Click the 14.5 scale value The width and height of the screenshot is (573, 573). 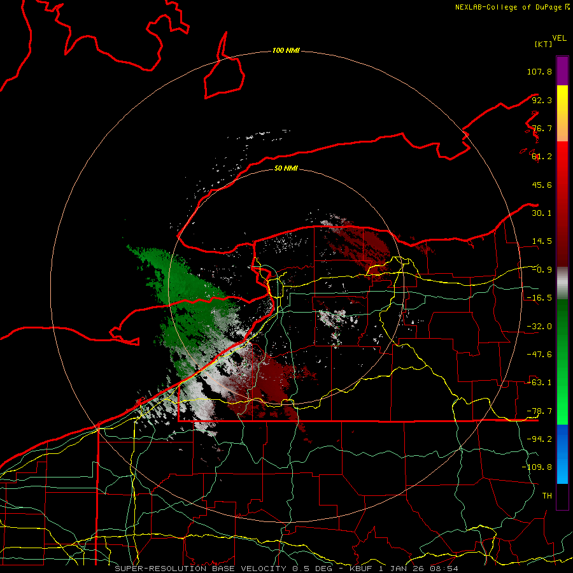(x=542, y=241)
